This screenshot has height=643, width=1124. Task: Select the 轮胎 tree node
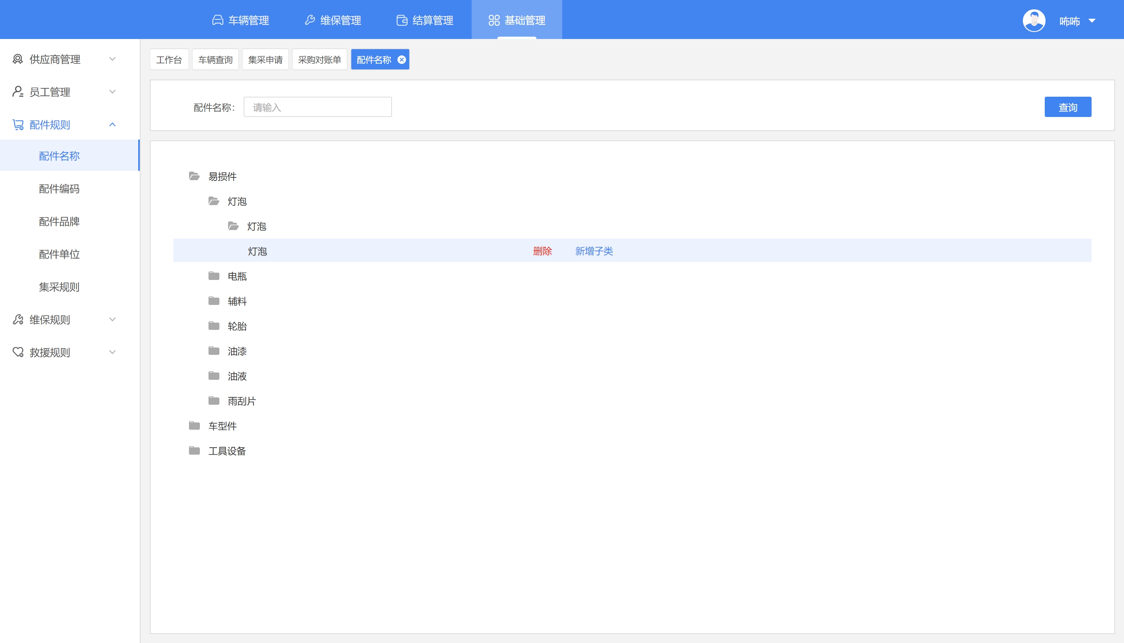tap(237, 326)
